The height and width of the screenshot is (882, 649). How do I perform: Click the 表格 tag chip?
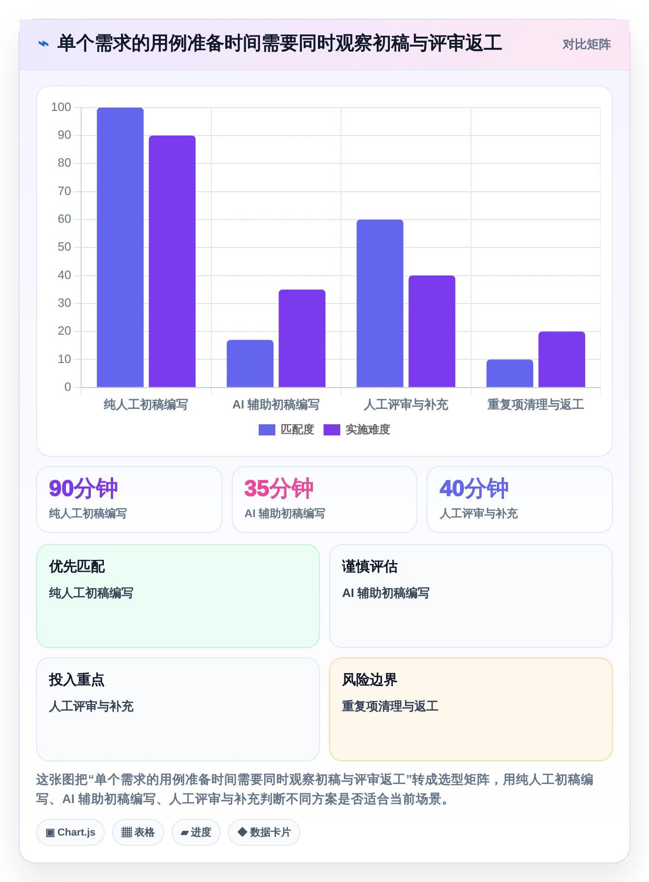138,832
